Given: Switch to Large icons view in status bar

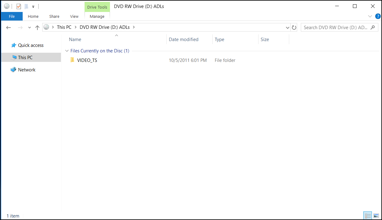Looking at the screenshot, I should coord(376,216).
